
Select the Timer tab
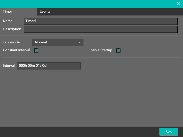tap(7, 12)
